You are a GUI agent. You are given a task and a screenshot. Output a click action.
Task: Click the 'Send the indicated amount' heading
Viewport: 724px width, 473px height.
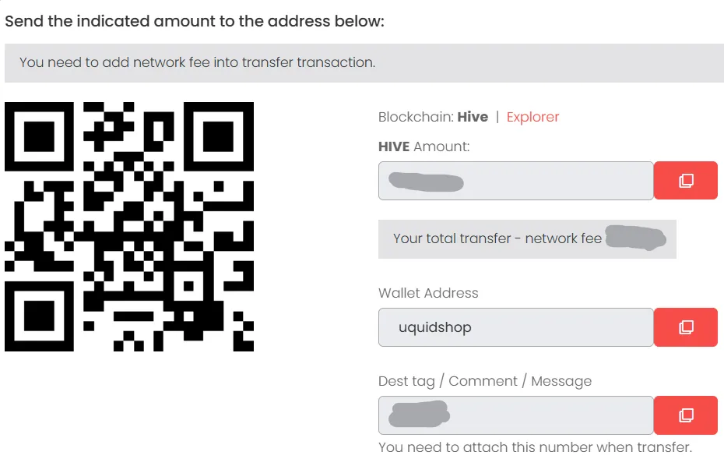pyautogui.click(x=195, y=21)
